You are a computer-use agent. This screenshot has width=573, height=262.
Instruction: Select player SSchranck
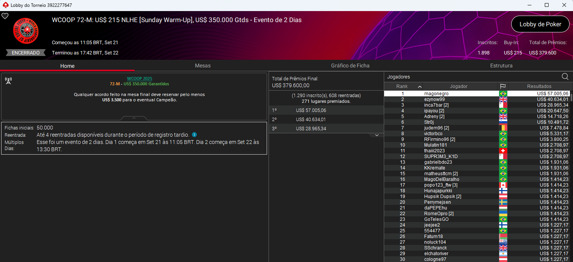coord(477,248)
